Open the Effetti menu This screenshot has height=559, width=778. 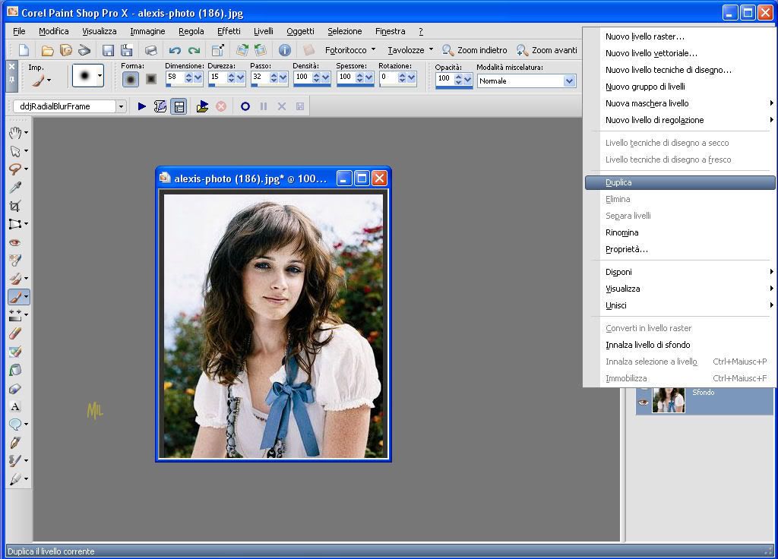click(229, 31)
